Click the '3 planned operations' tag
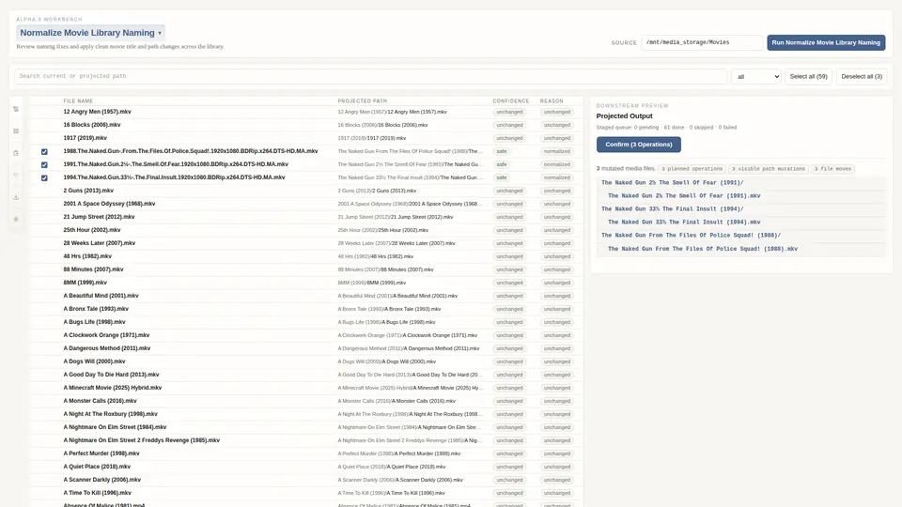The height and width of the screenshot is (507, 902). click(692, 169)
